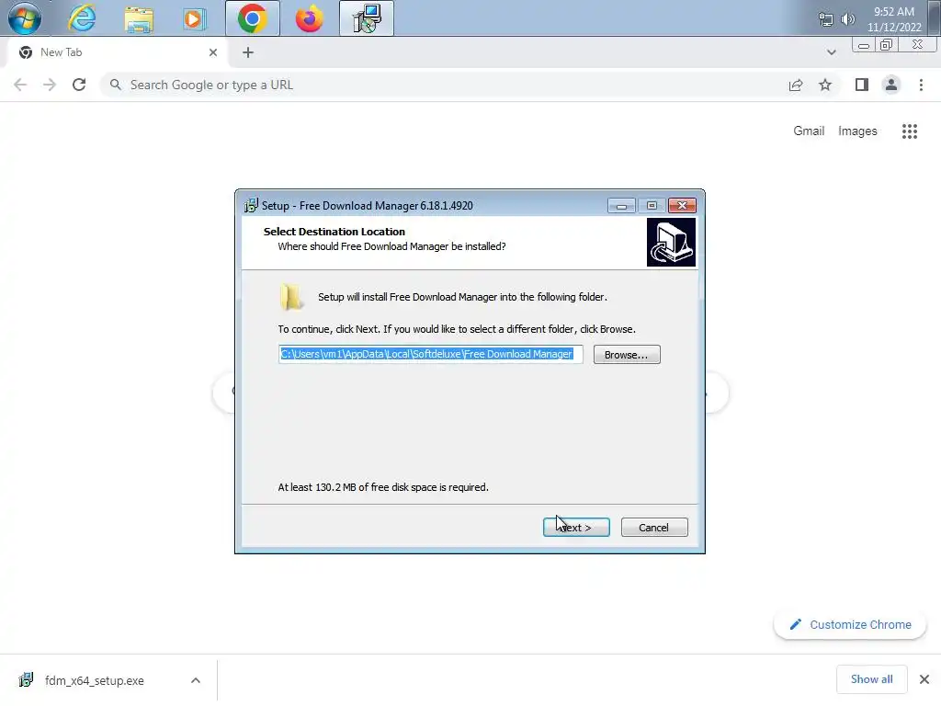Click Show all downloads

tap(871, 679)
